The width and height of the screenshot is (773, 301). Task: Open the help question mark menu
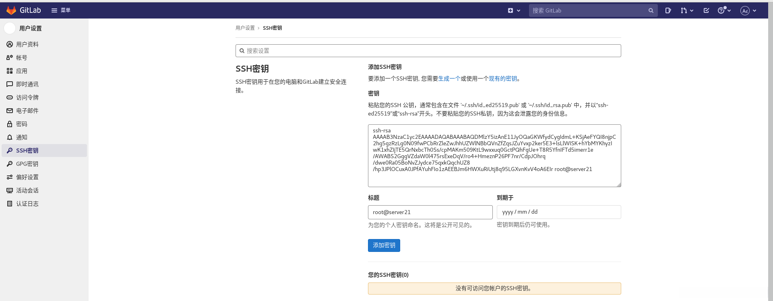[x=723, y=10]
